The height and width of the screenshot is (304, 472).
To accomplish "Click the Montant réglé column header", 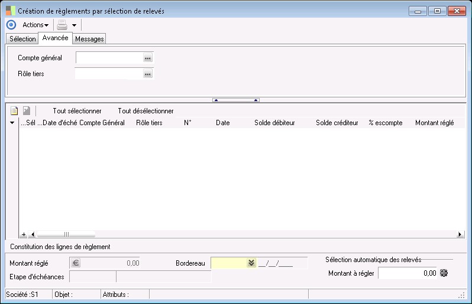I will click(434, 123).
